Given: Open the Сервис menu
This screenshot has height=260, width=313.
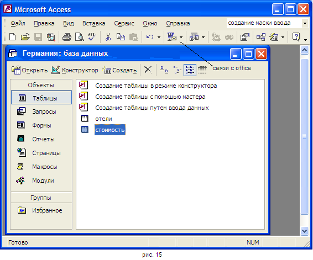Looking at the screenshot, I should click(x=124, y=23).
